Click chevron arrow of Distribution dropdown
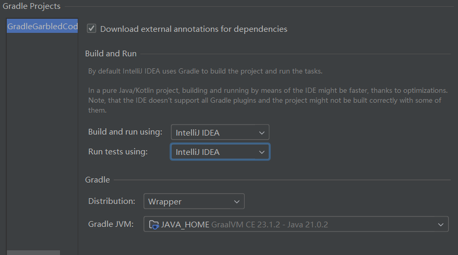 (237, 201)
